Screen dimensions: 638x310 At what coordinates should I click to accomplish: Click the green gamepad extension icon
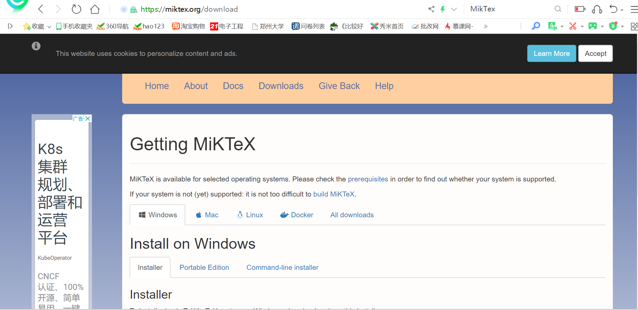coord(593,26)
